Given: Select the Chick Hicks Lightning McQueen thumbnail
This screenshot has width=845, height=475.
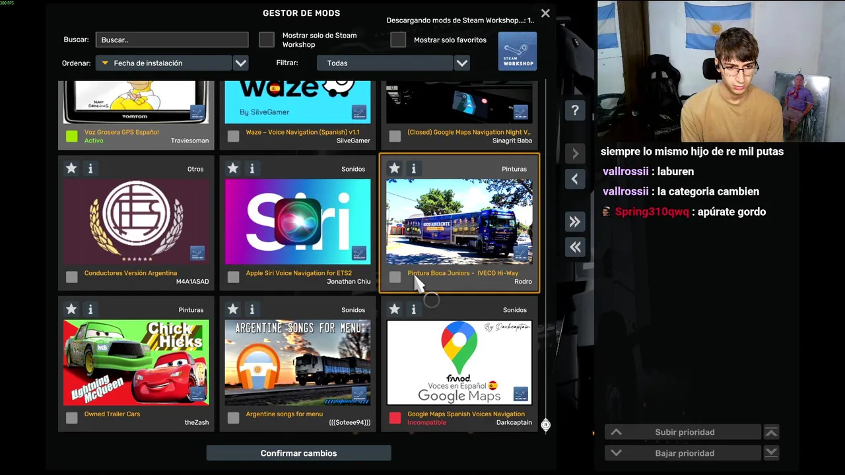Looking at the screenshot, I should [136, 362].
